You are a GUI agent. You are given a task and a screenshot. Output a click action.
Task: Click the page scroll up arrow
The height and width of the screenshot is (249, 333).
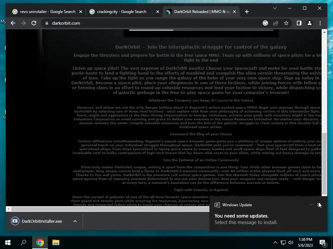point(324,32)
